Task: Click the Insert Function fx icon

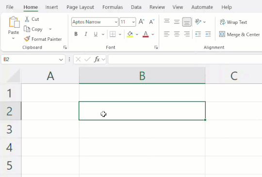Action: [x=97, y=59]
